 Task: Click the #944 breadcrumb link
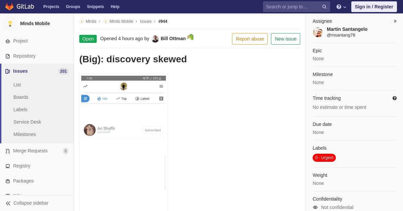pos(163,21)
